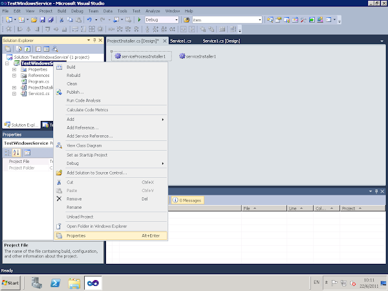Click the Copy icon in toolbar
The height and width of the screenshot is (291, 388).
pyautogui.click(x=70, y=20)
